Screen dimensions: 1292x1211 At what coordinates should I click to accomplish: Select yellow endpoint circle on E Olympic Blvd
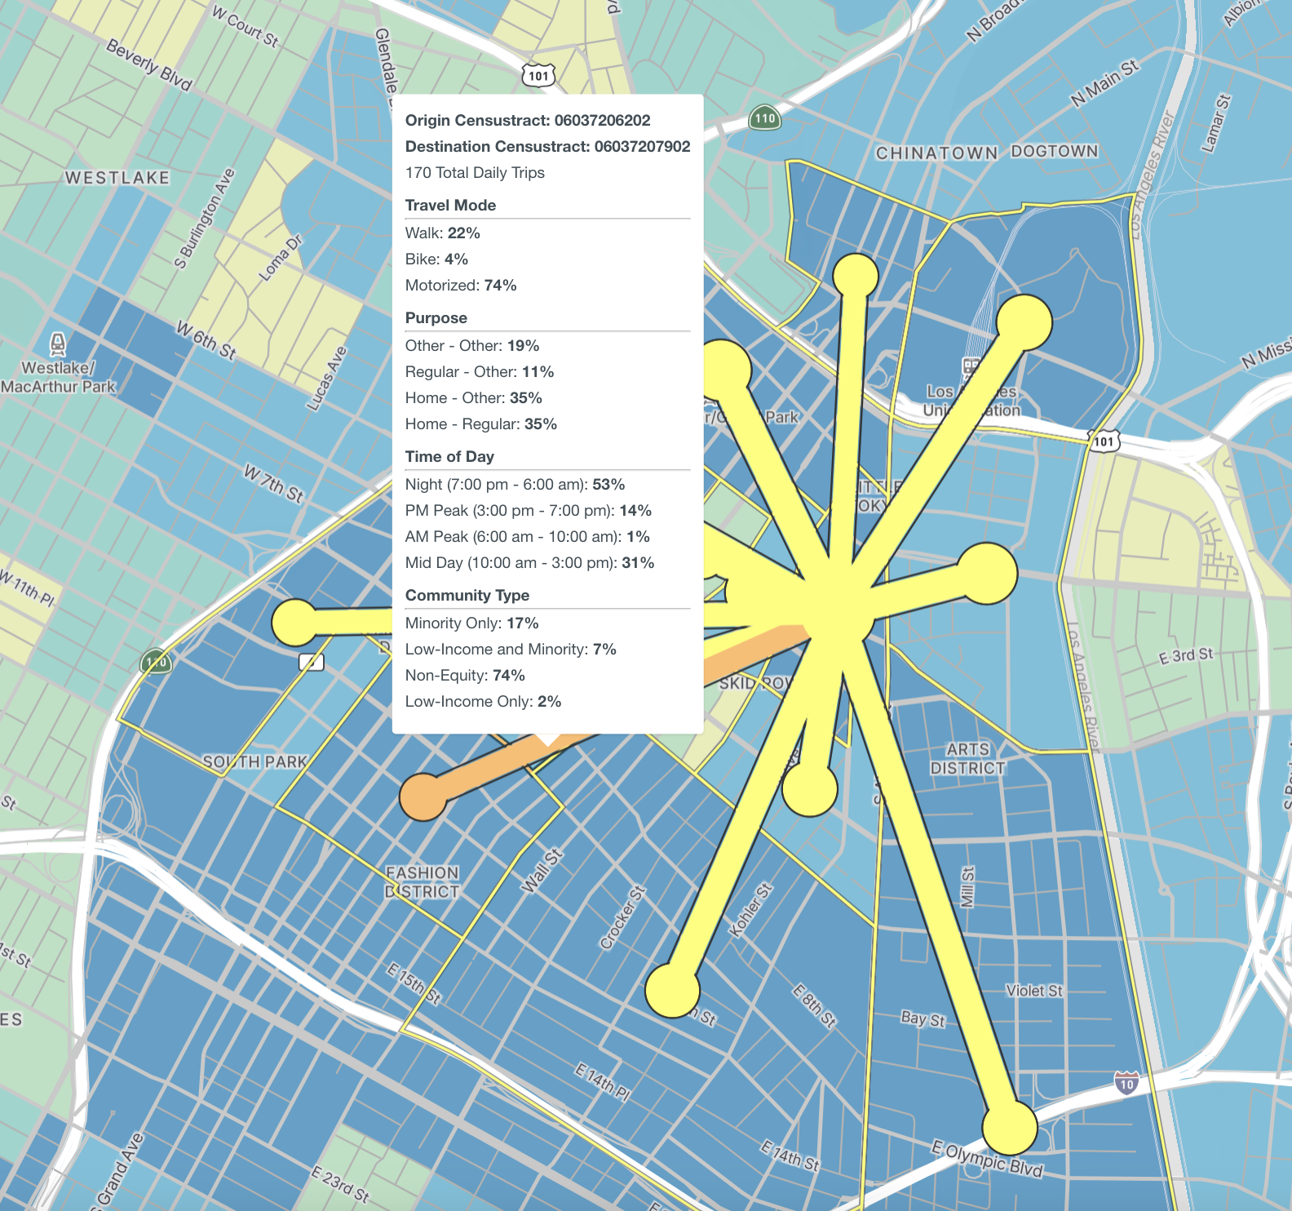(1009, 1127)
